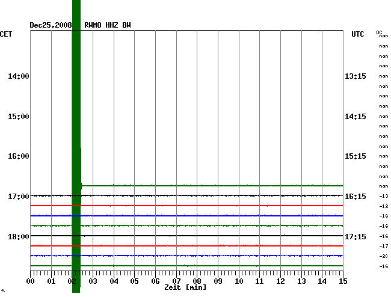Select the 16:15 UTC time label
This screenshot has width=391, height=297.
point(356,197)
